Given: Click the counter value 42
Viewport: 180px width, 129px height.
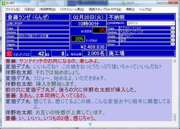Looking at the screenshot, I should [x=38, y=53].
